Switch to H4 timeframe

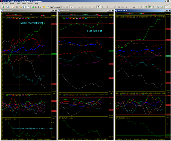point(82,7)
